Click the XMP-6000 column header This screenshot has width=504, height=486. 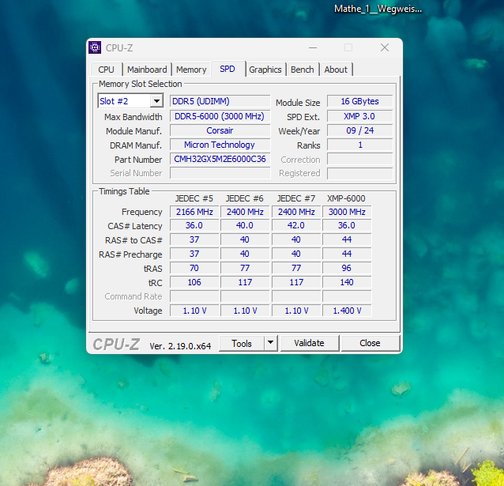(346, 198)
